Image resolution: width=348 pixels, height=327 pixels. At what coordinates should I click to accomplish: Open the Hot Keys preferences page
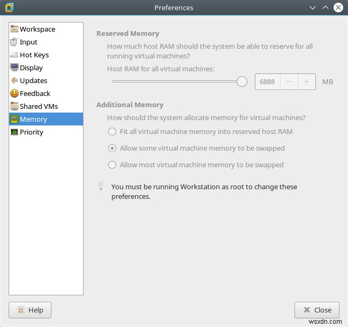pos(46,55)
